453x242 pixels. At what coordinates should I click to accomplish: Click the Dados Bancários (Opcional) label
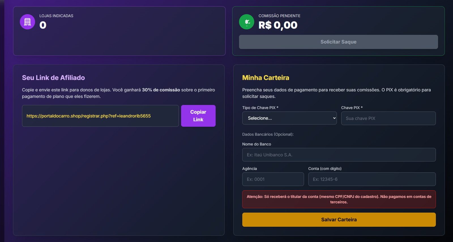tap(268, 134)
